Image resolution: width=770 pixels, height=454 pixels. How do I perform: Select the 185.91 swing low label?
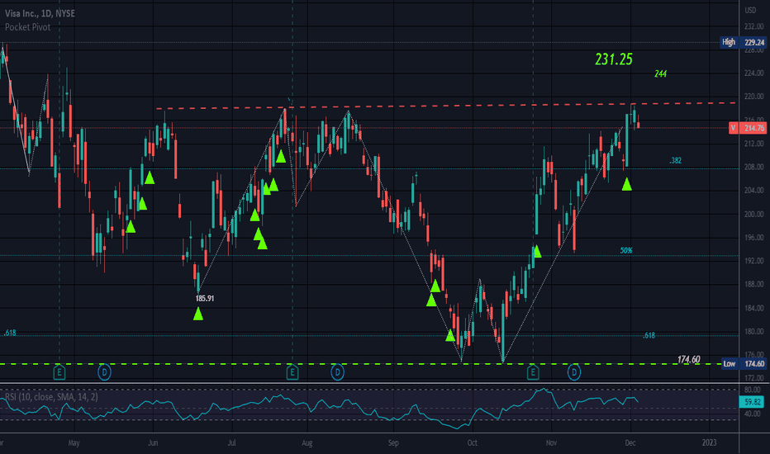pyautogui.click(x=205, y=299)
